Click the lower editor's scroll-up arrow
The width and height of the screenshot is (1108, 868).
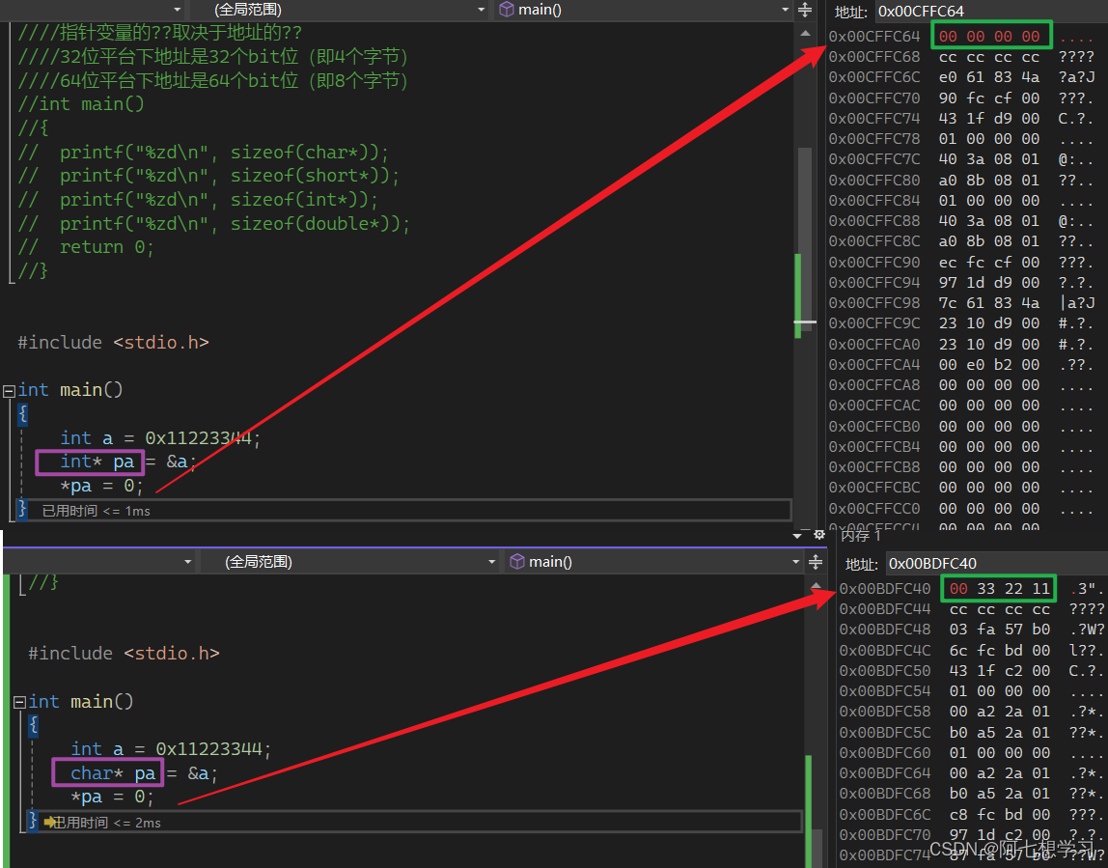point(816,586)
